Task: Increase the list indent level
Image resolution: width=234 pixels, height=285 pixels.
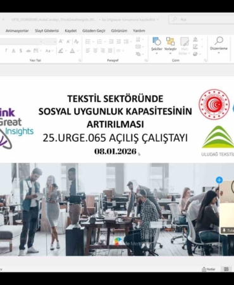Action: point(119,41)
